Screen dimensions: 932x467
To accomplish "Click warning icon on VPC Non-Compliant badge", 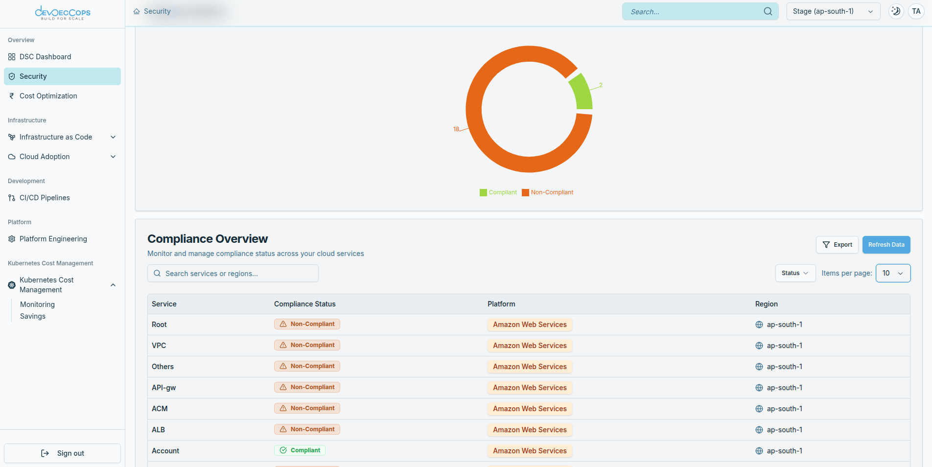I will 283,345.
